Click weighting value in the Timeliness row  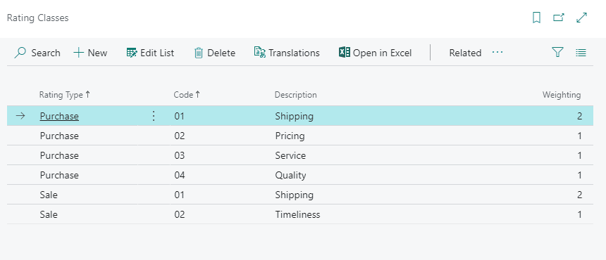point(579,214)
